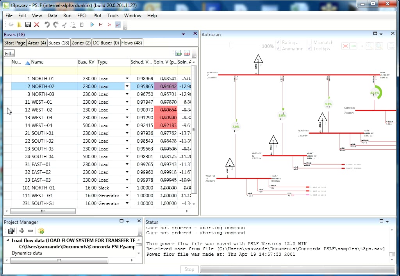The height and width of the screenshot is (276, 400).
Task: Switch to the Zones (2) tab
Action: [x=81, y=43]
